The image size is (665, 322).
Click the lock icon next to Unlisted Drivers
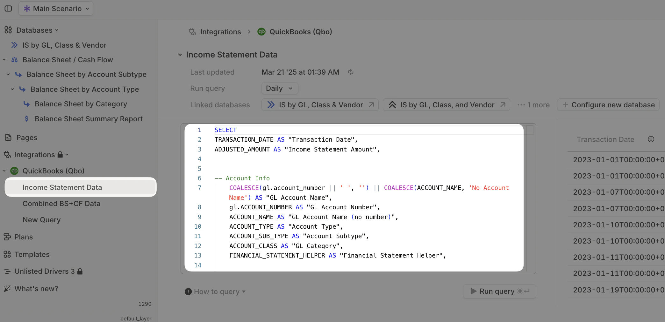click(80, 271)
